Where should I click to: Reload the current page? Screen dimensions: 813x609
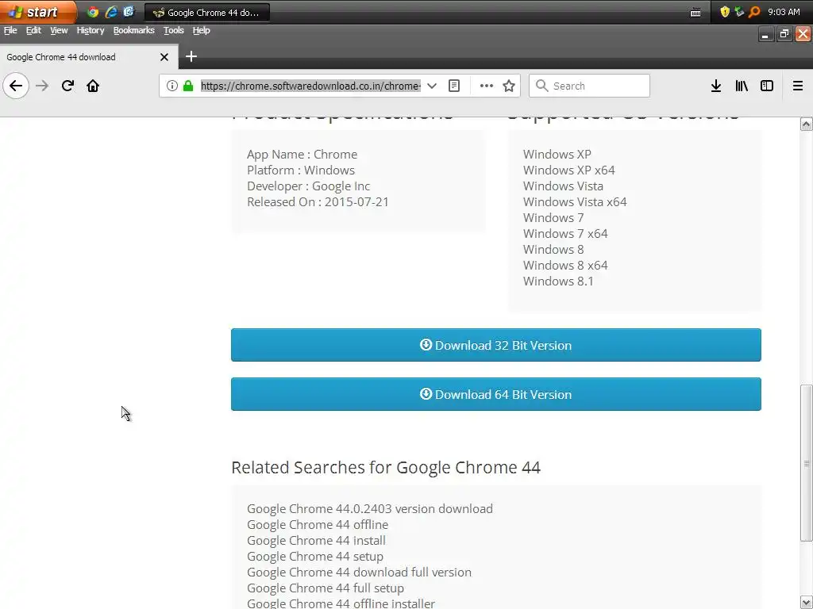tap(67, 86)
